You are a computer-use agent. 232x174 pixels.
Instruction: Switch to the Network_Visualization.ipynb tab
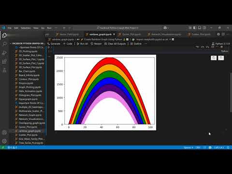pos(165,34)
